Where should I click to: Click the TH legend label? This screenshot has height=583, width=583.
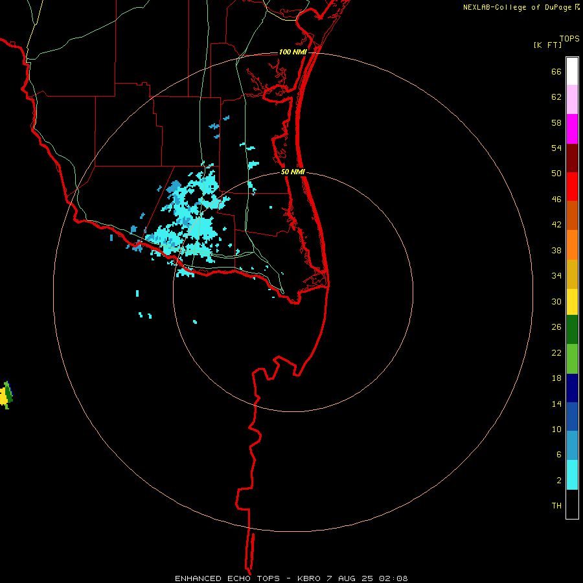(556, 506)
